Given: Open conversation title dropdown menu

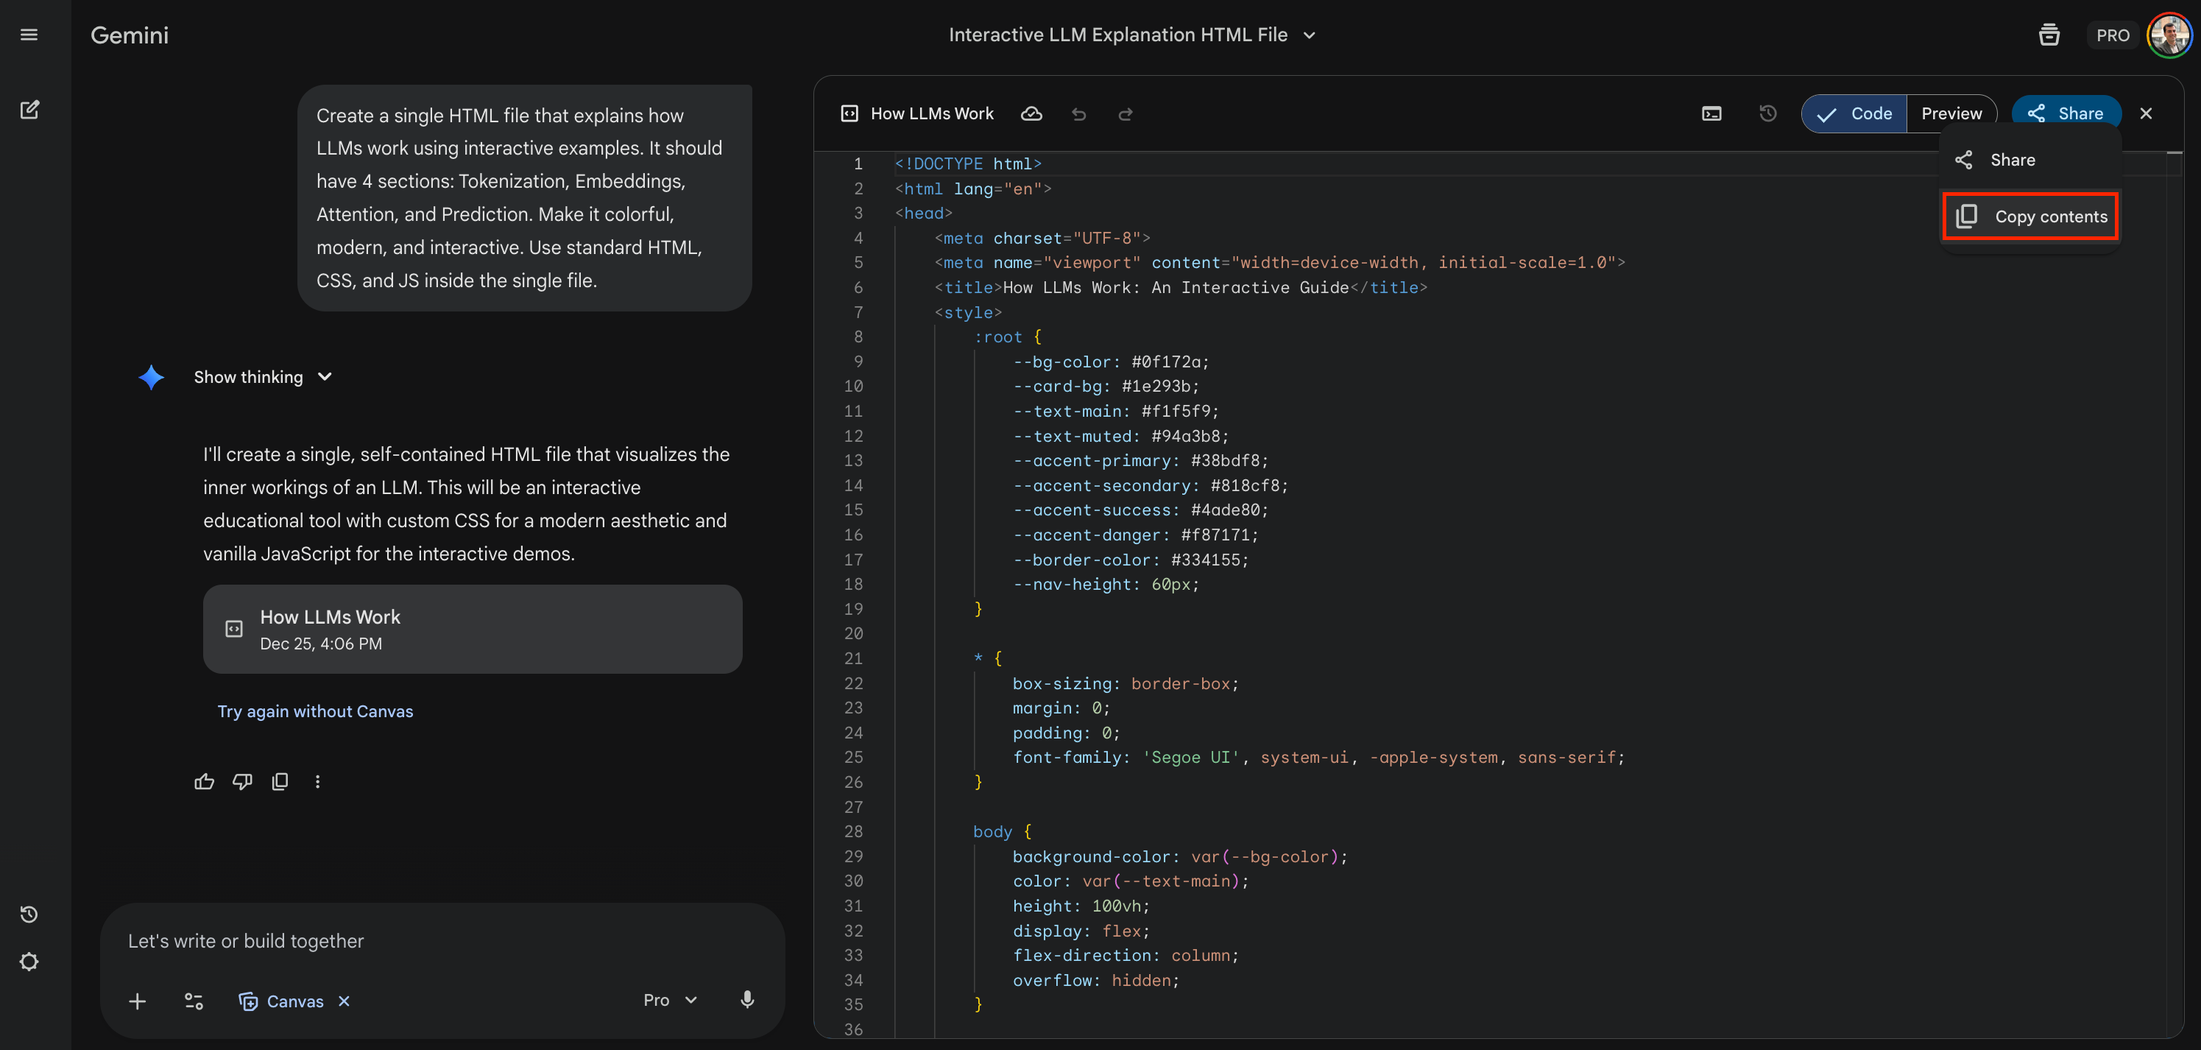Looking at the screenshot, I should 1309,35.
